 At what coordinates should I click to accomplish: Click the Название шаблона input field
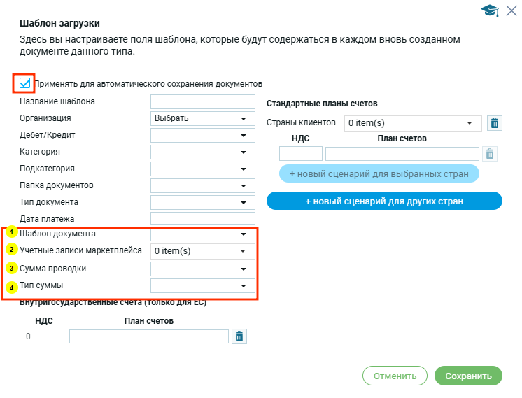click(x=203, y=101)
